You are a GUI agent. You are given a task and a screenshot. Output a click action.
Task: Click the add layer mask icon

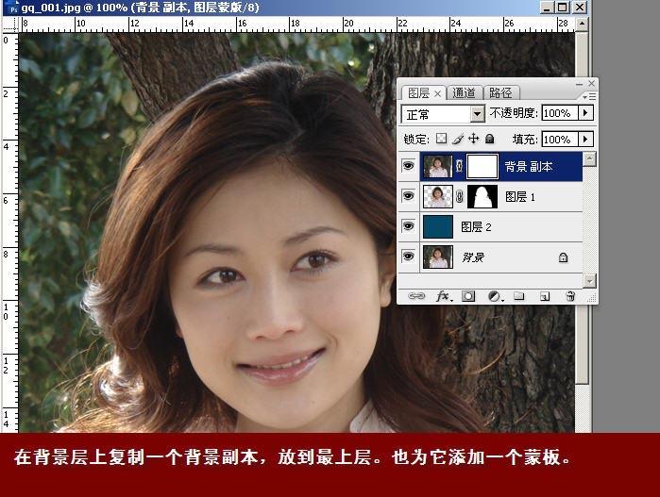(467, 296)
